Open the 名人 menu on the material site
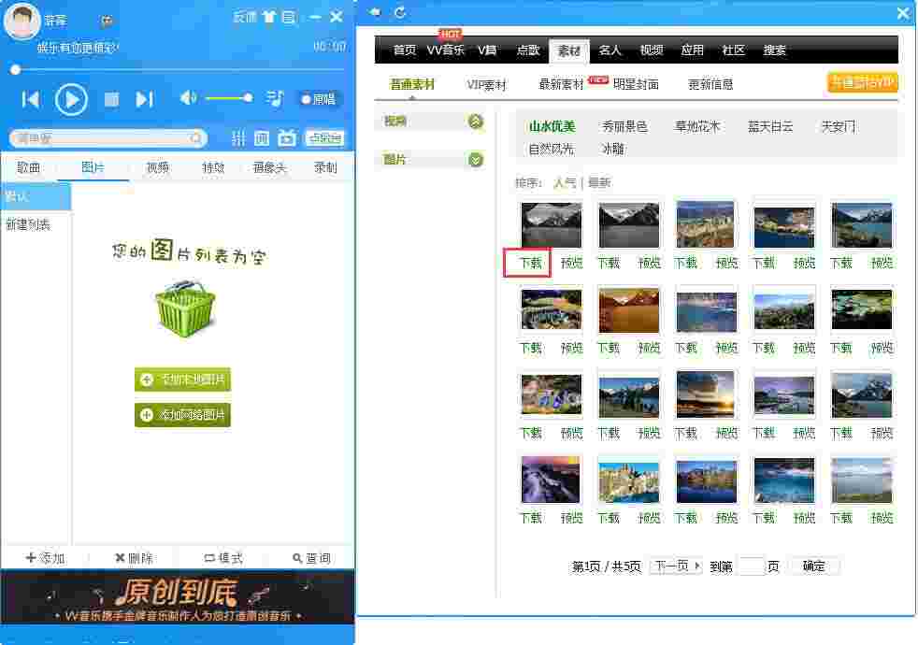918x645 pixels. point(610,50)
